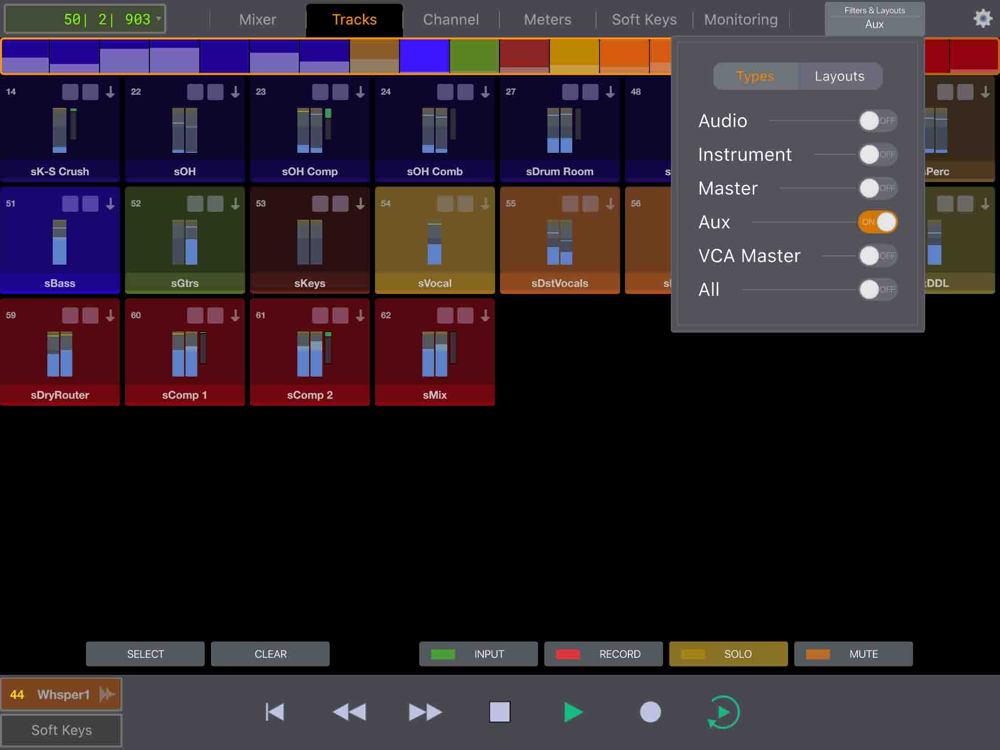Switch to the Mixer tab
The height and width of the screenshot is (750, 1000).
tap(257, 20)
